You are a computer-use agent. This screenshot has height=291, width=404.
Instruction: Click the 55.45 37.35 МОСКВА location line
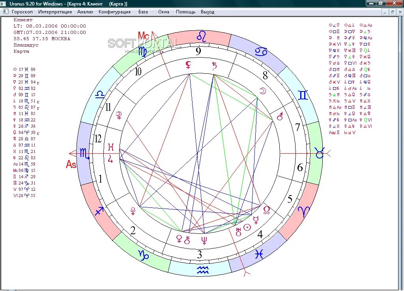[x=42, y=39]
